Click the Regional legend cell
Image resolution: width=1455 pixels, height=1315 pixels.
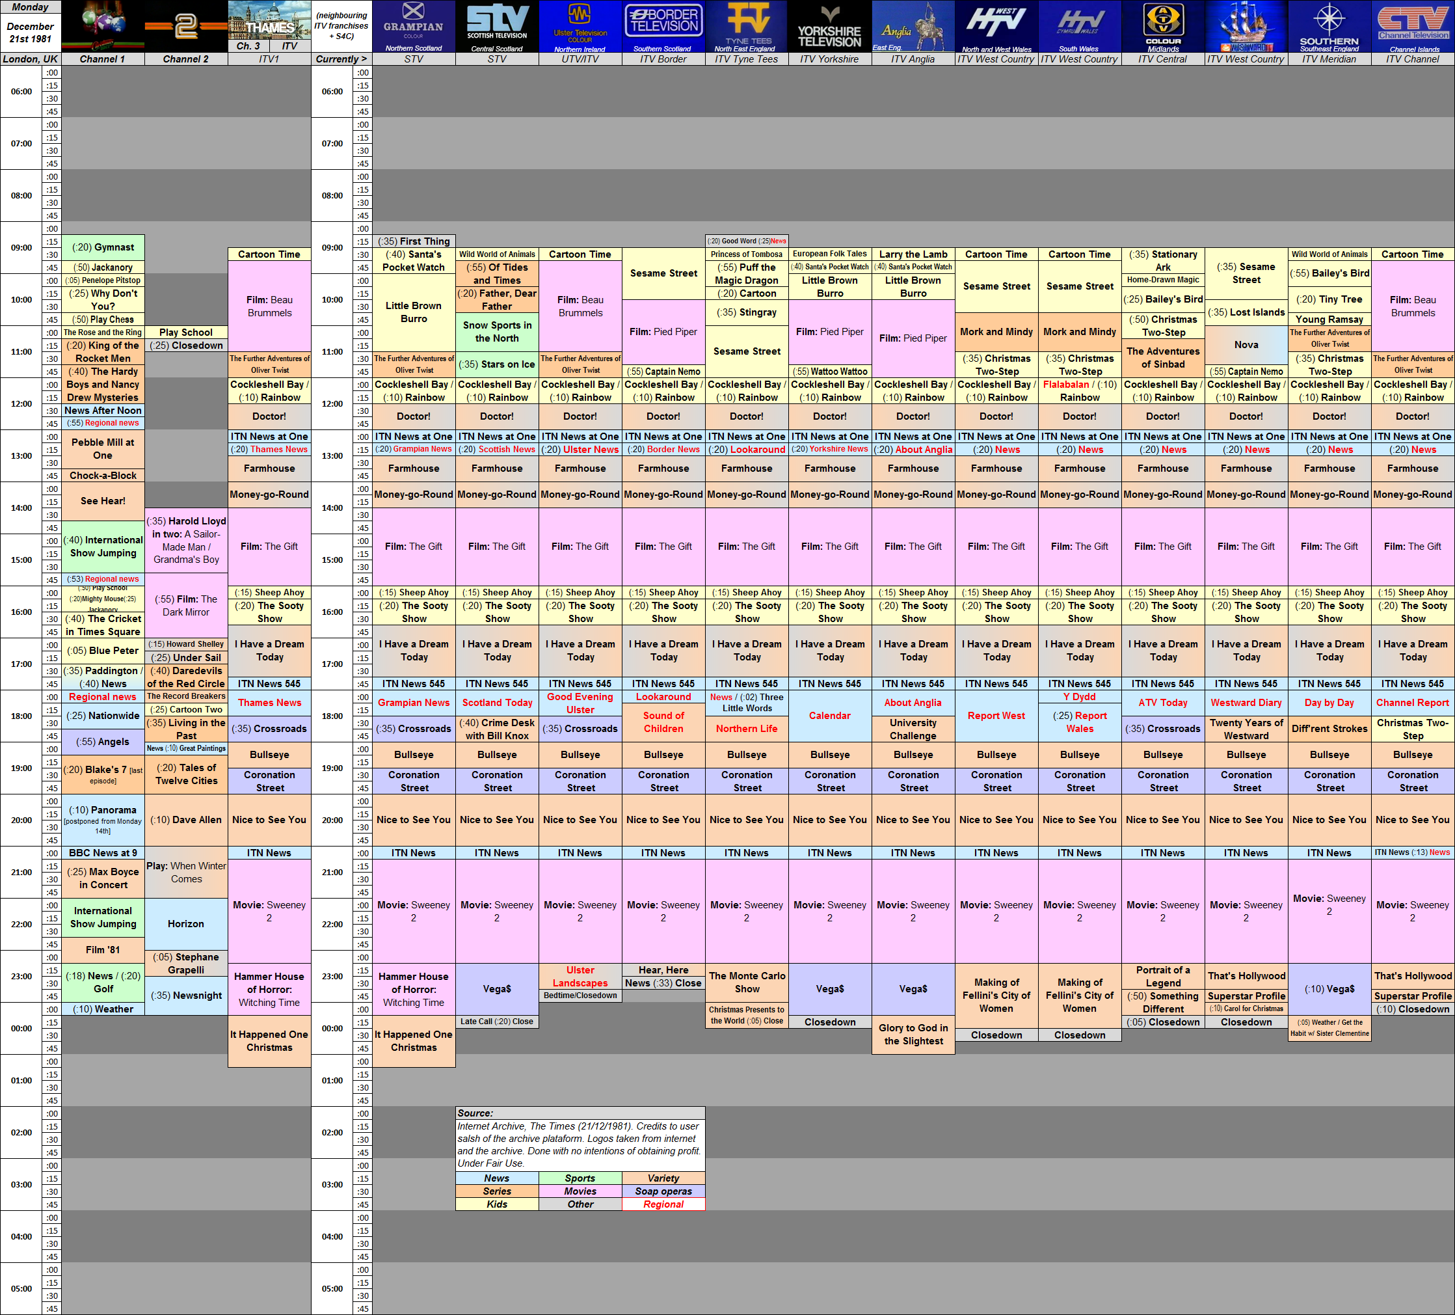click(x=663, y=1204)
